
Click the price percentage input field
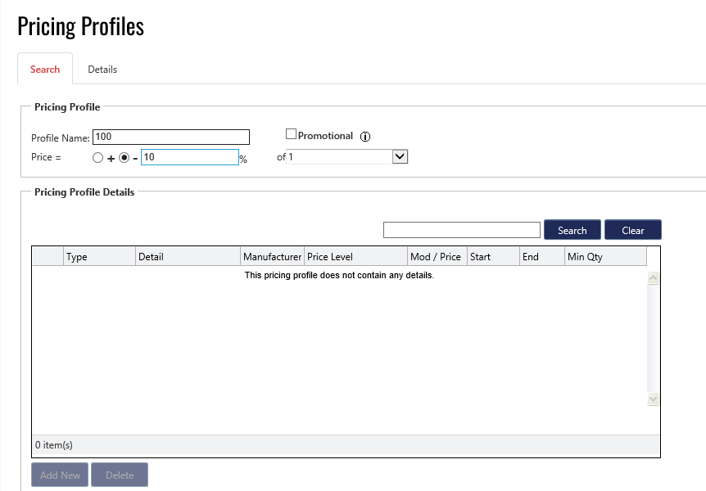[x=189, y=157]
